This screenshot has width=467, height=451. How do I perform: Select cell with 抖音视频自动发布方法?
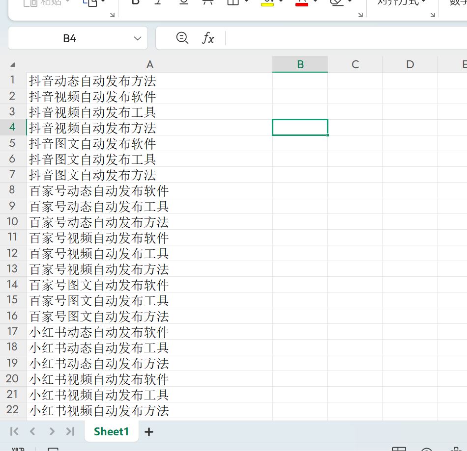click(x=149, y=128)
